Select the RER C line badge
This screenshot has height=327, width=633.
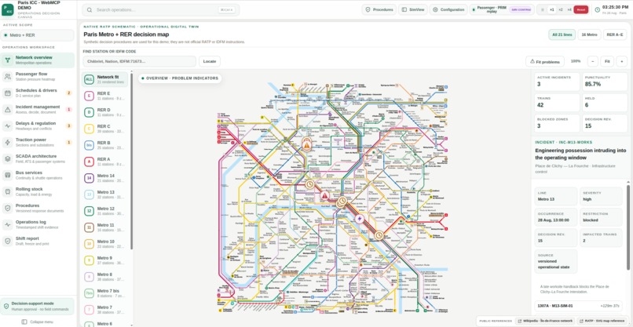pos(89,129)
